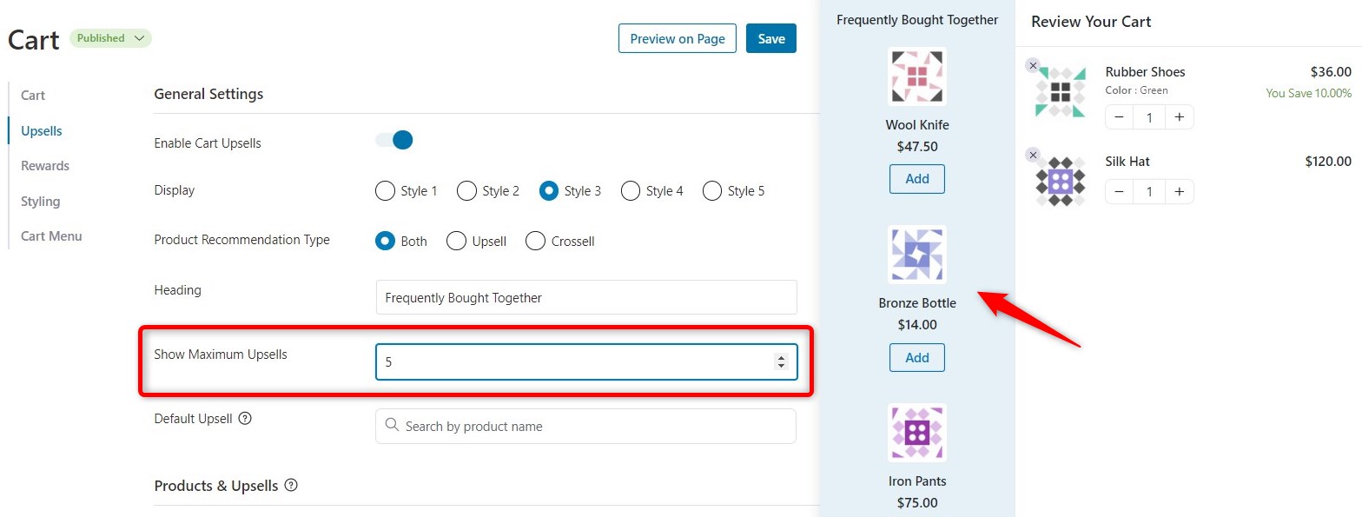The height and width of the screenshot is (517, 1362).
Task: Decrease Rubber Shoes quantity with minus icon
Action: pos(1119,117)
